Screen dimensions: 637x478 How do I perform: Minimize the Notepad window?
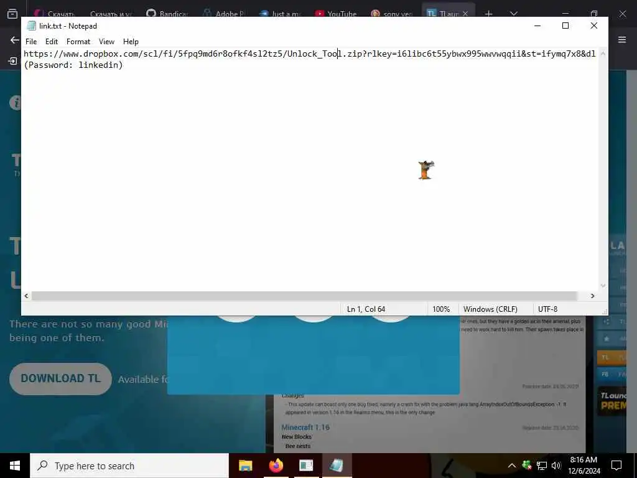(537, 26)
